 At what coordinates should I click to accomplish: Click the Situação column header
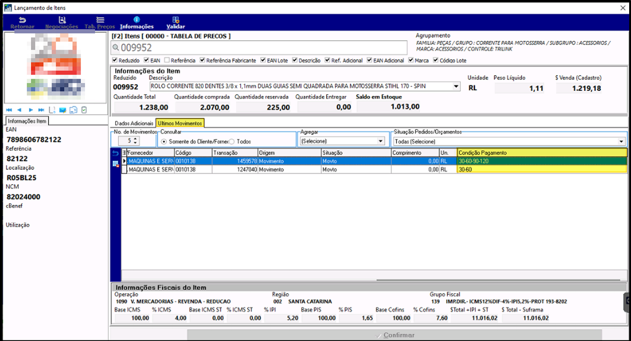pos(356,153)
